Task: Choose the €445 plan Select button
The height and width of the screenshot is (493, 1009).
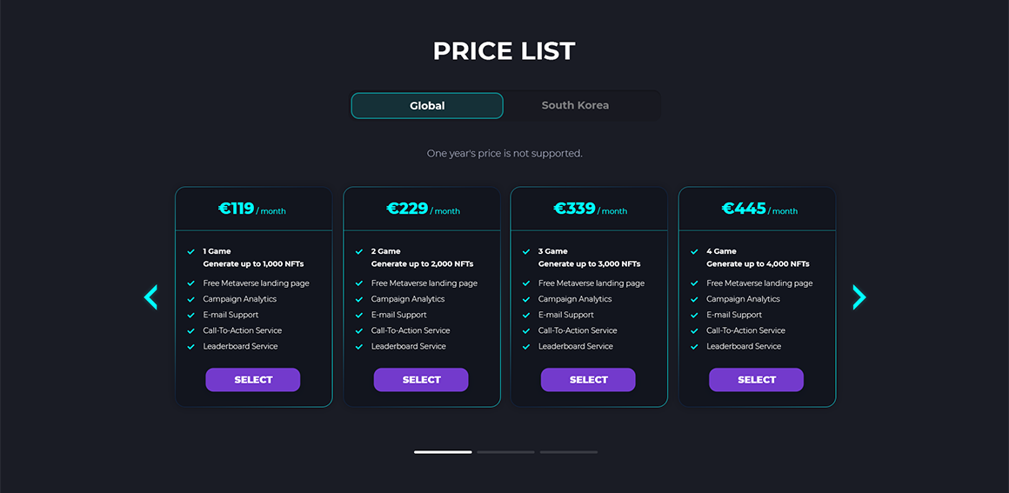Action: (756, 380)
